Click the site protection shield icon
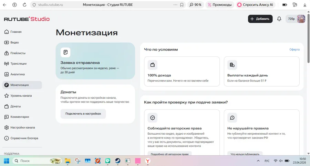 (34, 5)
